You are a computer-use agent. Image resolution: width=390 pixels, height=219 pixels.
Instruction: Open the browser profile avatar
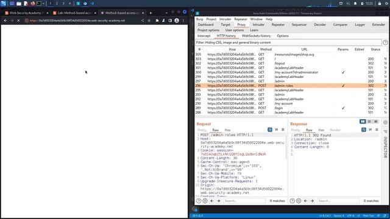tap(177, 21)
